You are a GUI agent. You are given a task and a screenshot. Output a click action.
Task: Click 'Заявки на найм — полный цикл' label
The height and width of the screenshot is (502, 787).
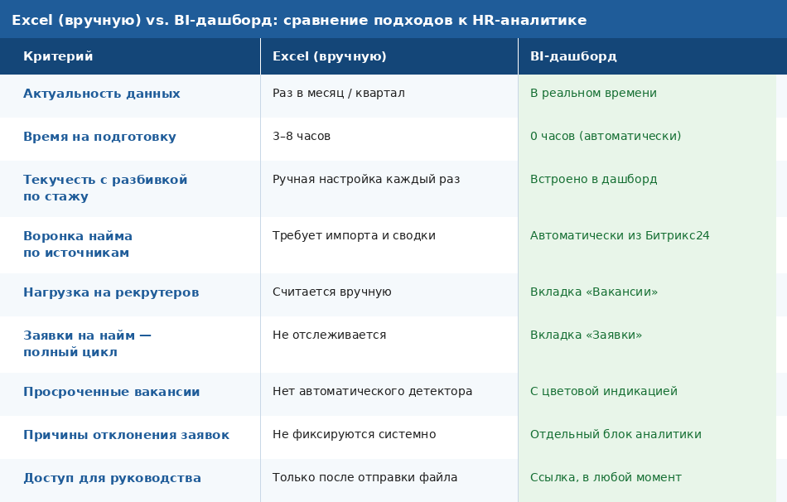coord(87,344)
